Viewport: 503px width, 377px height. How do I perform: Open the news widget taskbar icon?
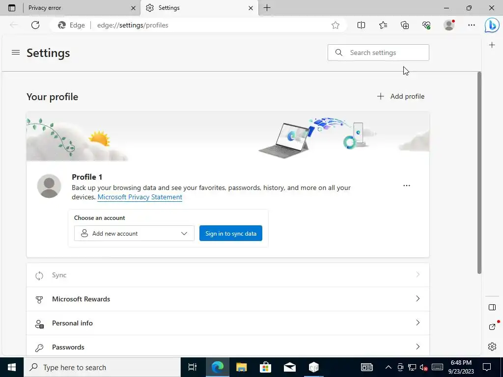click(366, 367)
